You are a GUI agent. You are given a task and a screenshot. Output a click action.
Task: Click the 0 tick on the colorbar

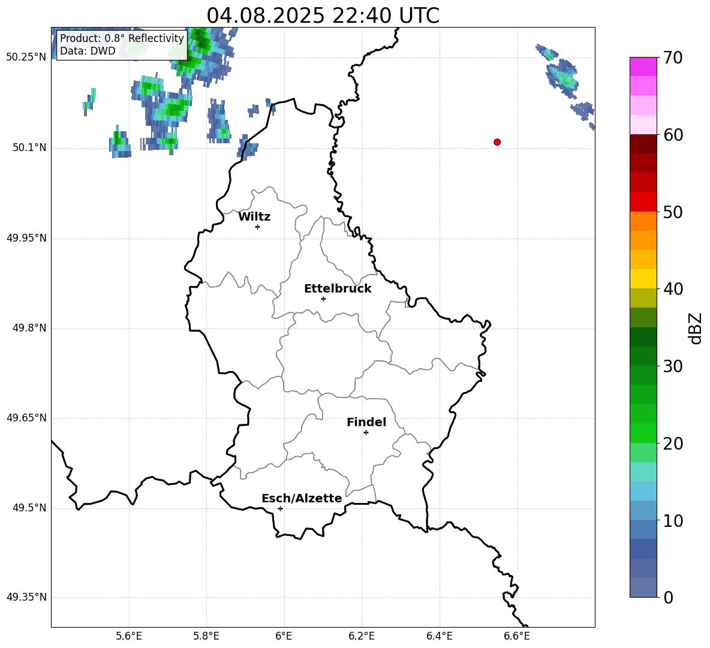click(668, 597)
